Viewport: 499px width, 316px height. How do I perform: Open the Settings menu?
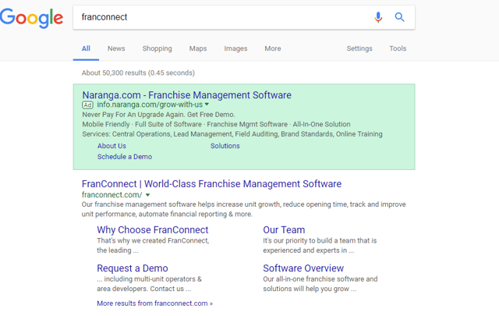coord(359,48)
